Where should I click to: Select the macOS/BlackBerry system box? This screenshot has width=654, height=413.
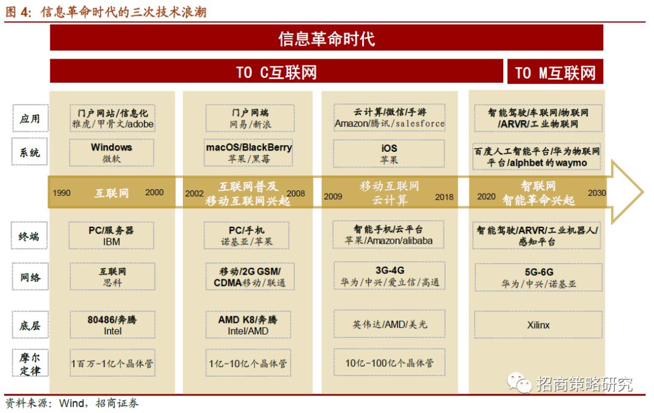249,153
